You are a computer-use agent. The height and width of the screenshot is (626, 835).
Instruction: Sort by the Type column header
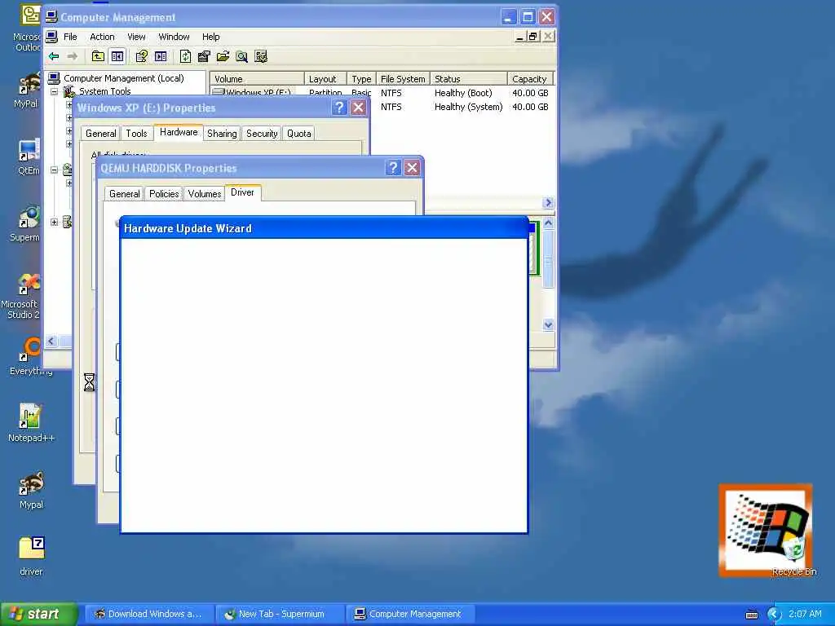point(361,79)
